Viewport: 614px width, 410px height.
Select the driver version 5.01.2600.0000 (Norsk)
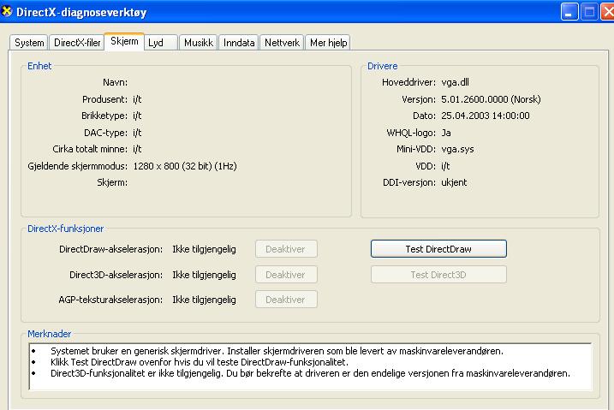pyautogui.click(x=491, y=99)
